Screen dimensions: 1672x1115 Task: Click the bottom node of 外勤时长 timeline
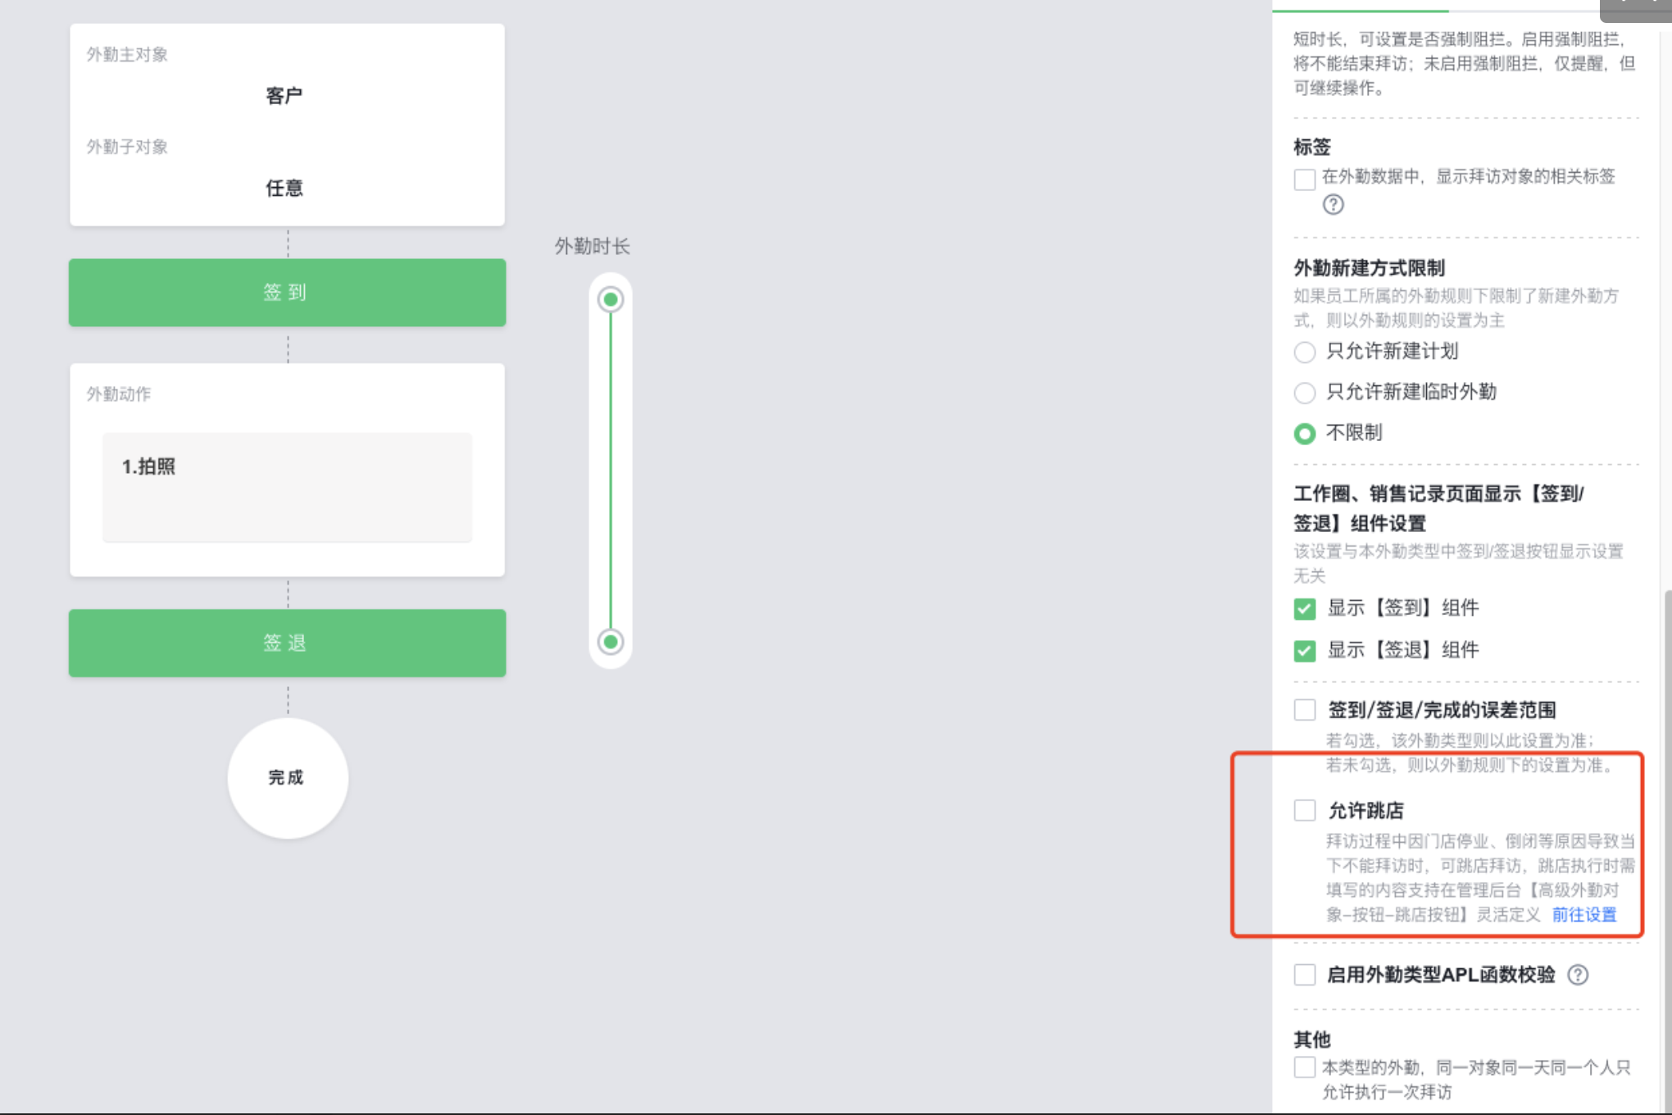coord(611,642)
